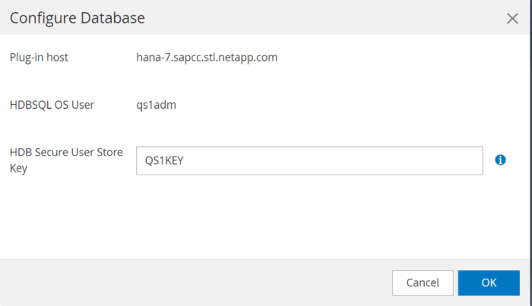Click the Configure Database title text

[x=77, y=17]
